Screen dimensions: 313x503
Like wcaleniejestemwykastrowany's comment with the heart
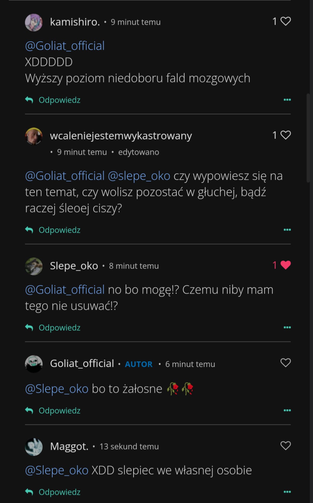(286, 135)
